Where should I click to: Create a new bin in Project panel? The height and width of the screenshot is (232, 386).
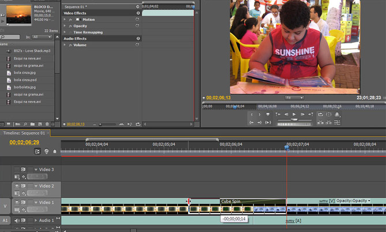pyautogui.click(x=33, y=124)
